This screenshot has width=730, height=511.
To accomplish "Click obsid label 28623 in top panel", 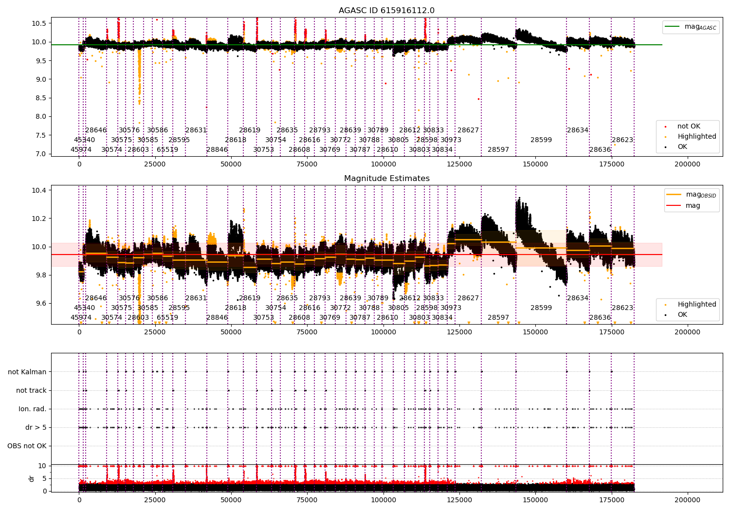I will tap(622, 140).
